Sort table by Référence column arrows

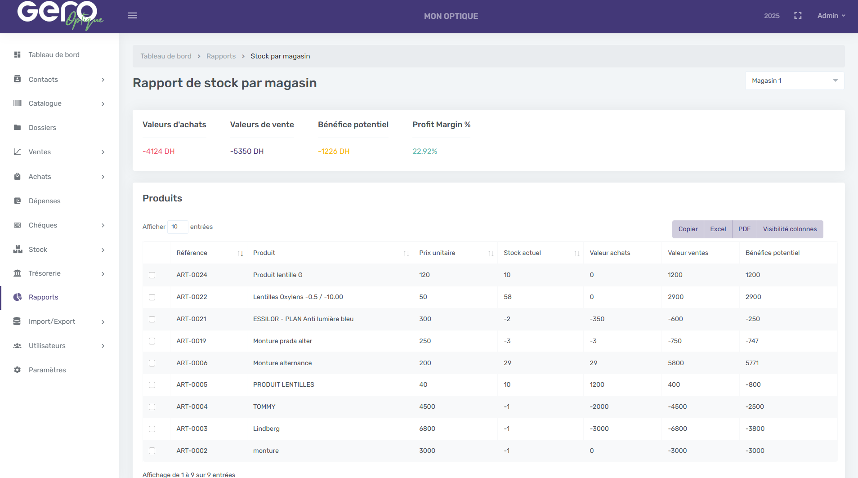click(x=240, y=254)
